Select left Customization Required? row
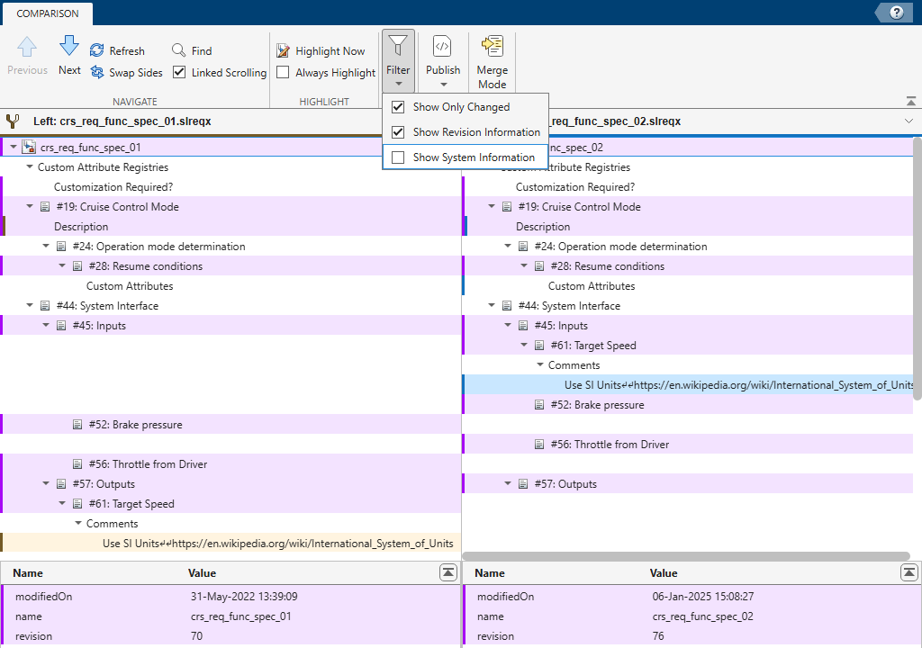 tap(230, 187)
